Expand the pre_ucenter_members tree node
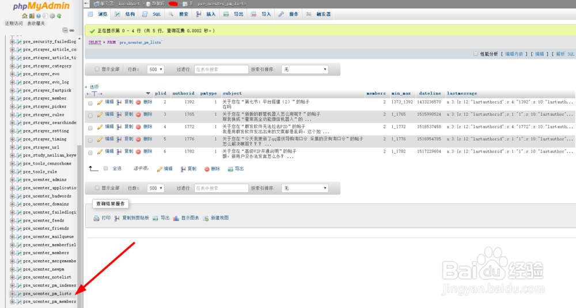 12,253
